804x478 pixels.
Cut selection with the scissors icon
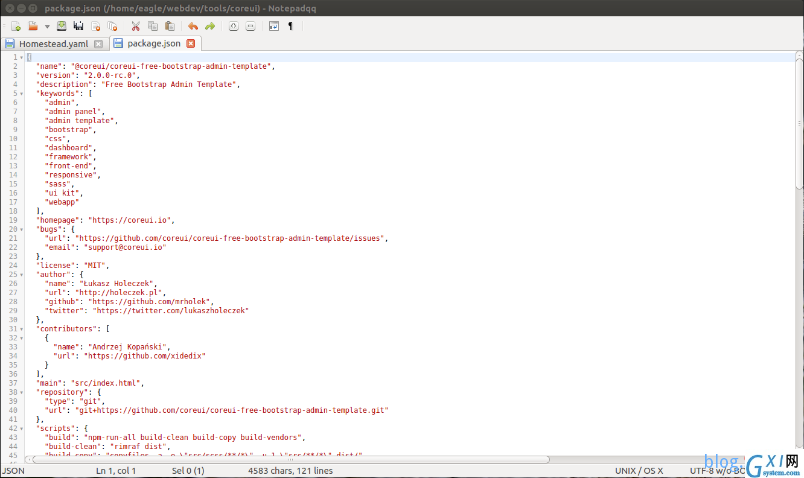[136, 26]
